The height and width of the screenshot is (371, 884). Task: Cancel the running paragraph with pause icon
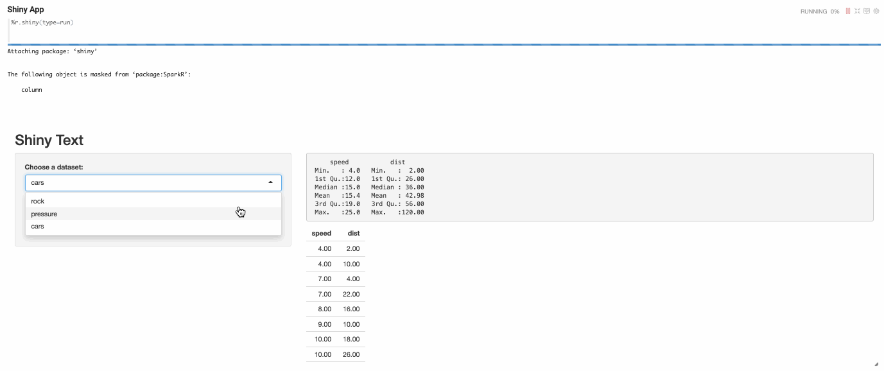(848, 11)
